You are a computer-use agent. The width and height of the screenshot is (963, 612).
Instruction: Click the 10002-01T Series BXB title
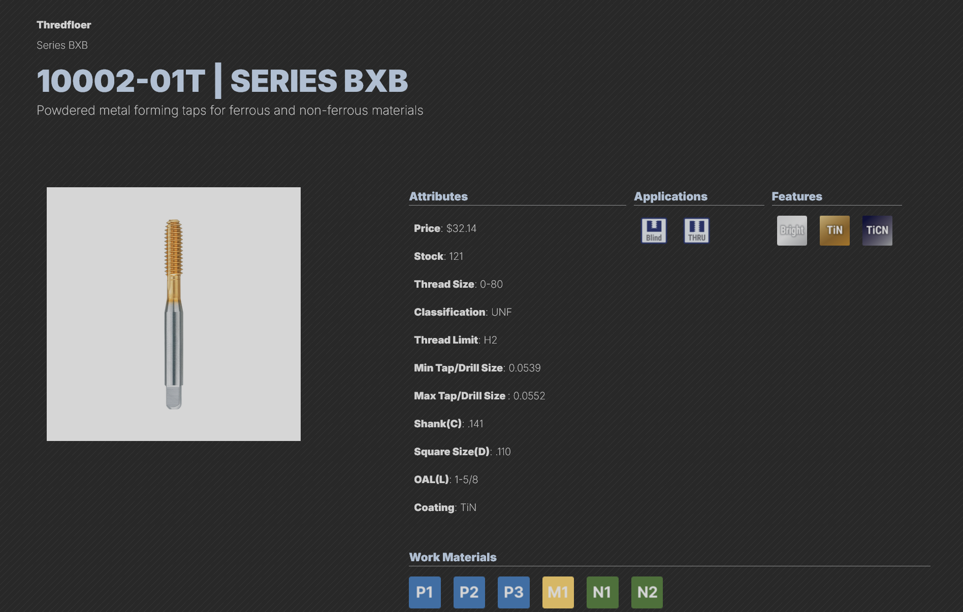[222, 81]
